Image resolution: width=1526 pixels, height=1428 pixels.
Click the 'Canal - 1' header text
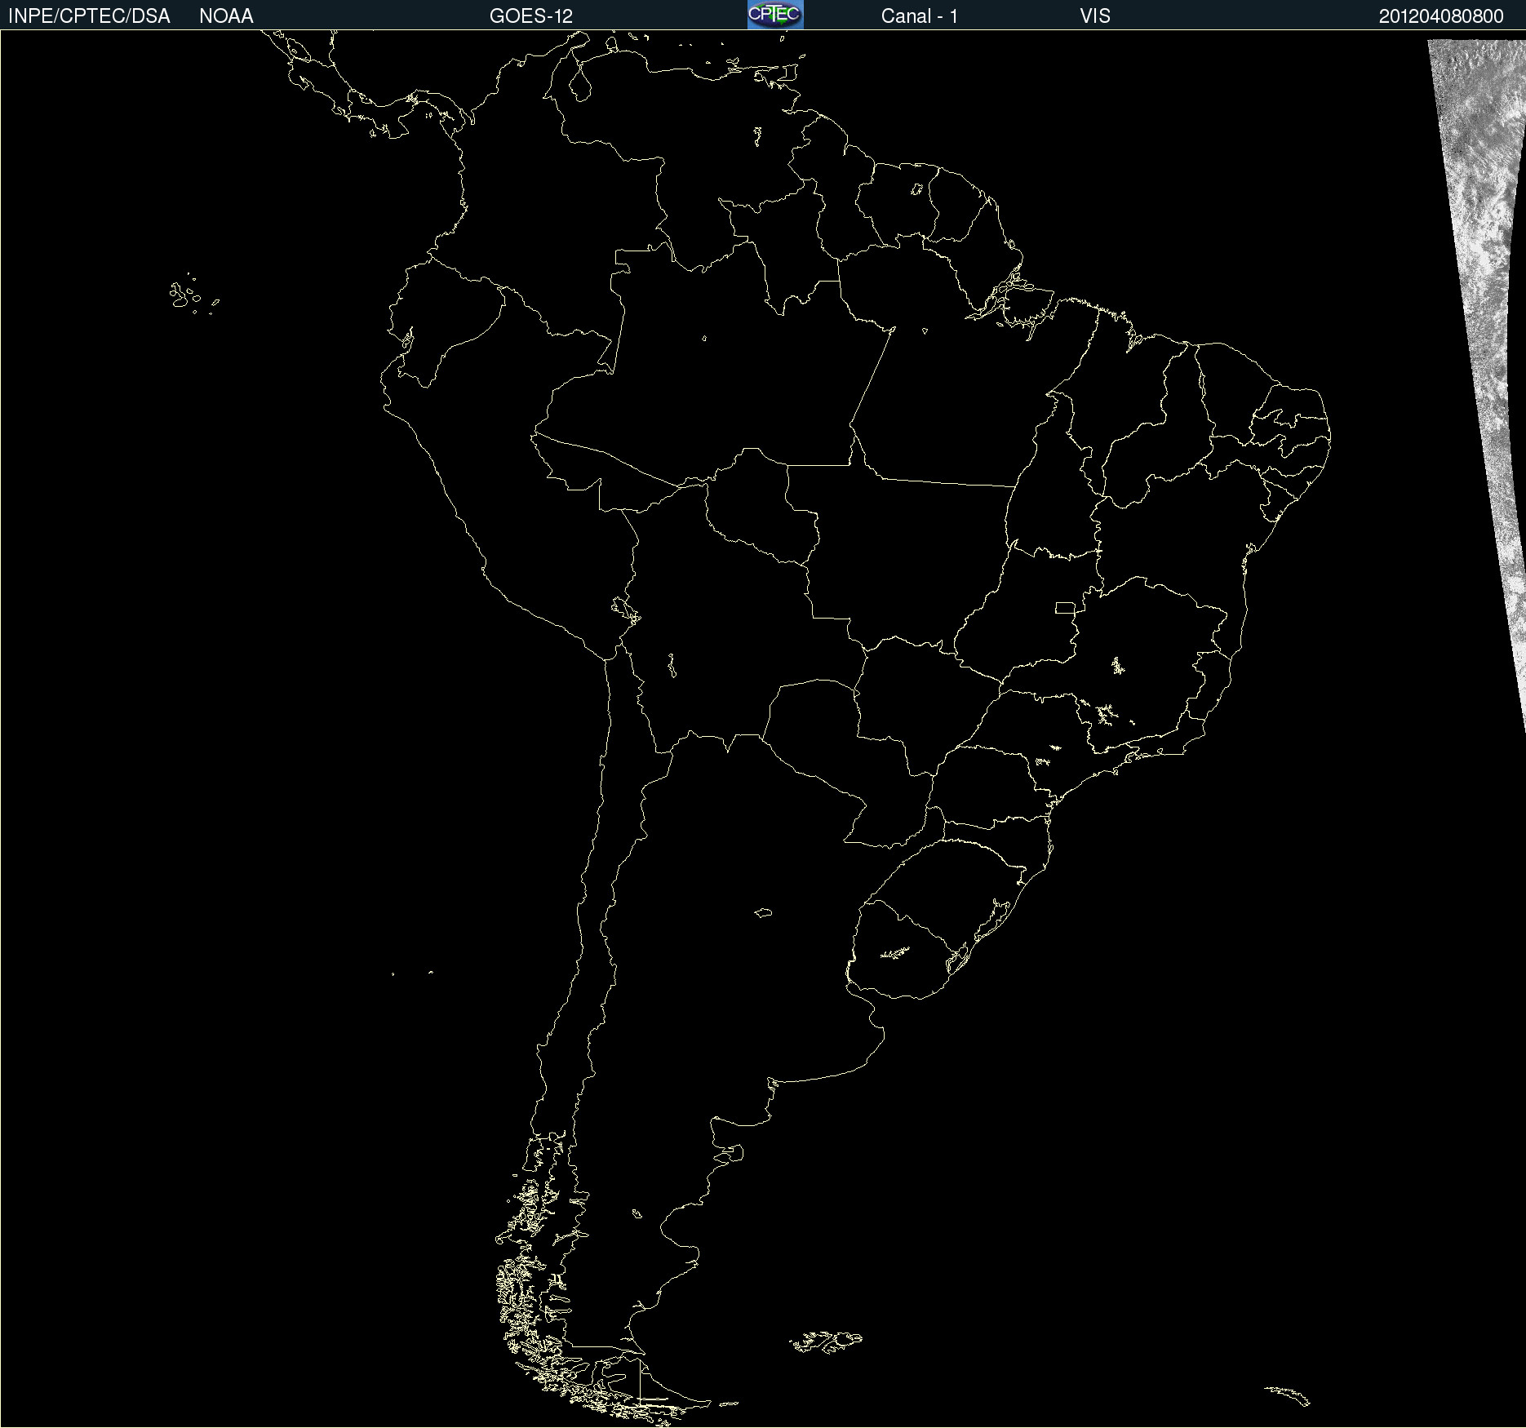tap(920, 16)
